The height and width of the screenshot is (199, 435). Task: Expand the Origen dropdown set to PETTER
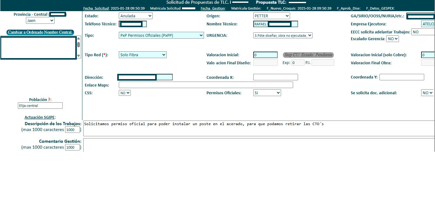coord(271,16)
